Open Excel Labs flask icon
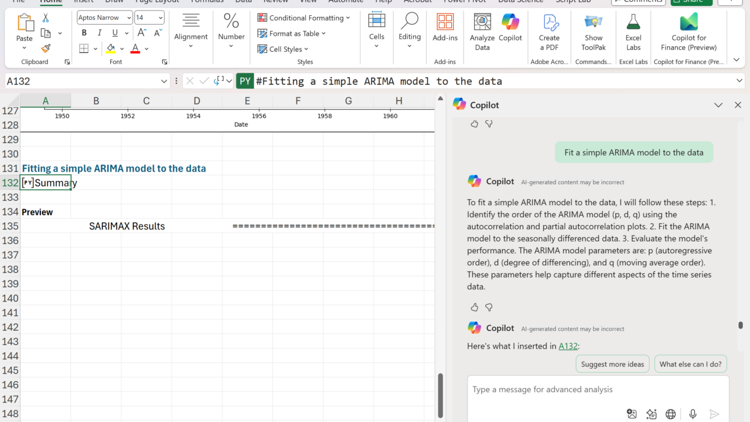Image resolution: width=750 pixels, height=422 pixels. (x=633, y=33)
